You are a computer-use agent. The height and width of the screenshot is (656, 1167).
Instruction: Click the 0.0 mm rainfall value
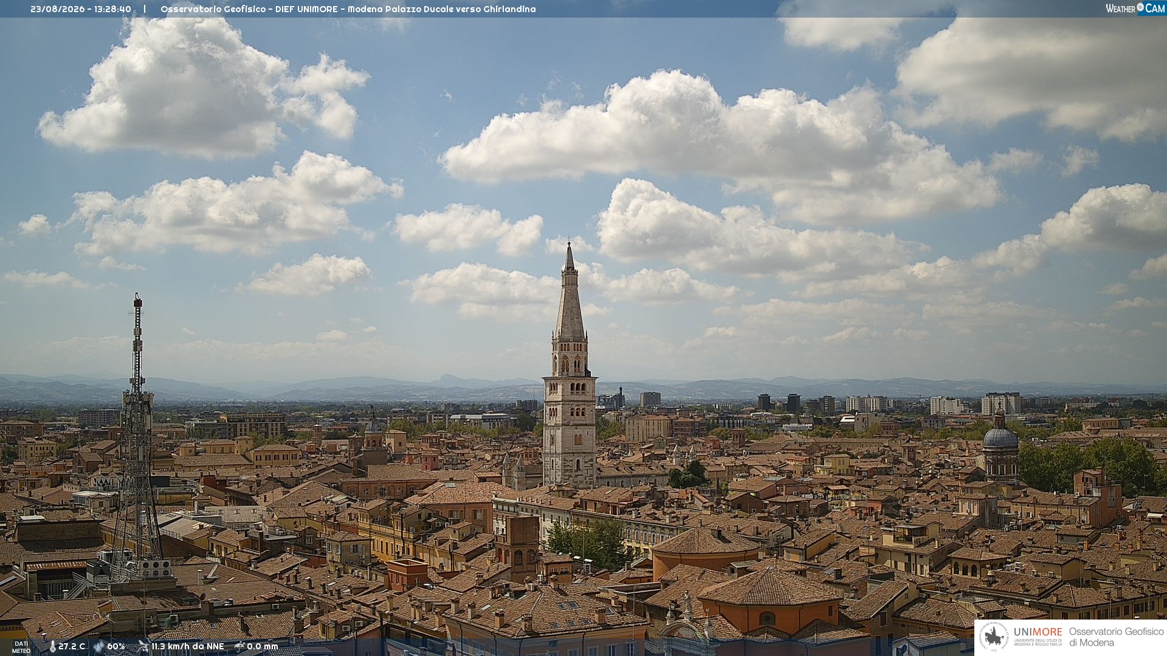[x=263, y=647]
